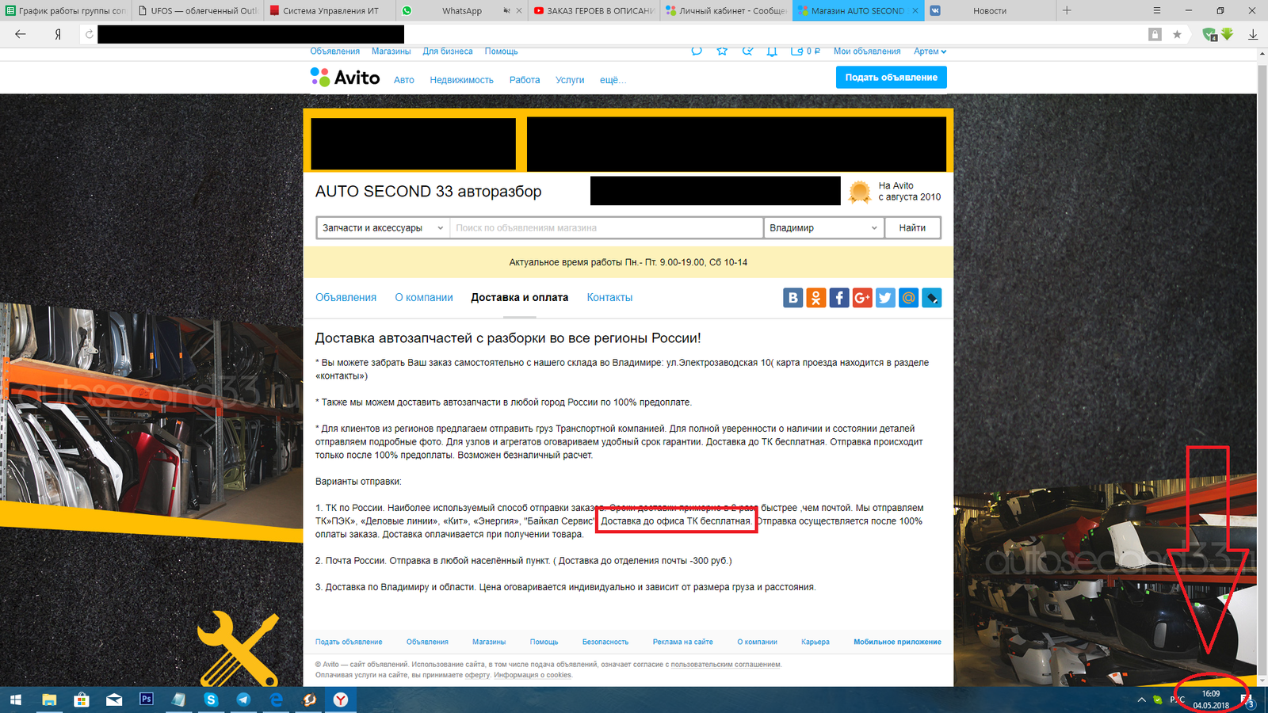Open the green download-arrow extension icon
Viewport: 1268px width, 713px height.
click(x=1227, y=34)
